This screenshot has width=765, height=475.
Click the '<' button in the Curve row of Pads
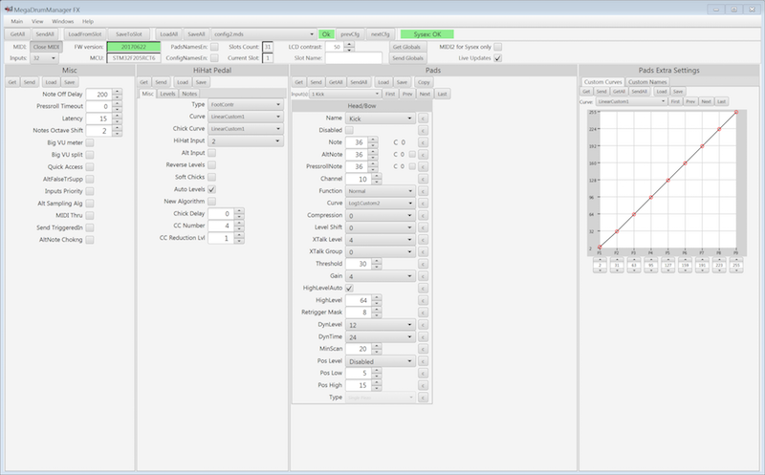422,203
